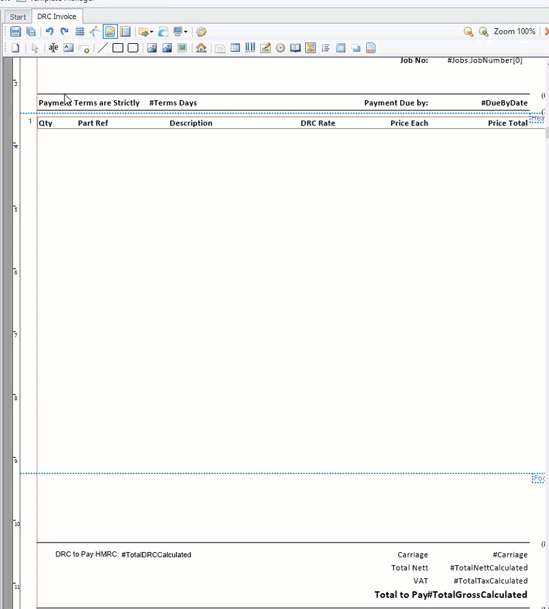This screenshot has width=549, height=609.
Task: Click the scissors cut tool
Action: (x=95, y=32)
